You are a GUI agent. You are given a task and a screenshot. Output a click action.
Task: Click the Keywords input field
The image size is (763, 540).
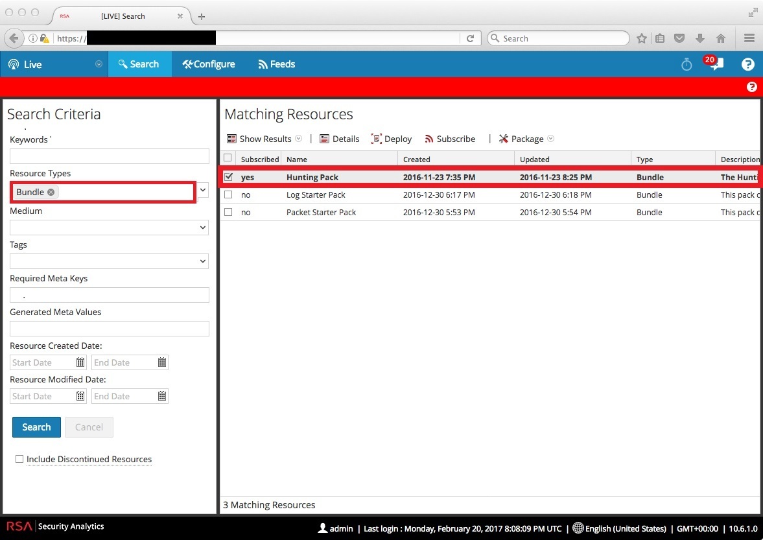(109, 156)
